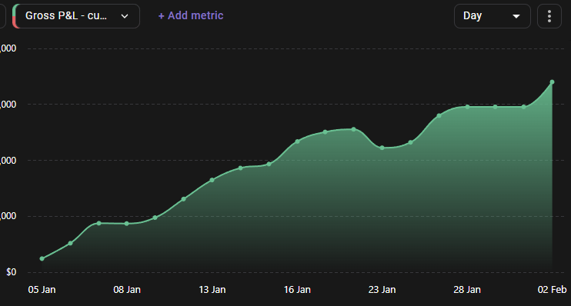Select the 13 Jan data point on chart
Screen dimensions: 571x306
tap(212, 180)
